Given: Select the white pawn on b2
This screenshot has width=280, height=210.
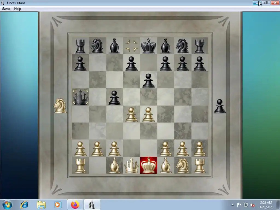Looking at the screenshot, I should [97, 149].
